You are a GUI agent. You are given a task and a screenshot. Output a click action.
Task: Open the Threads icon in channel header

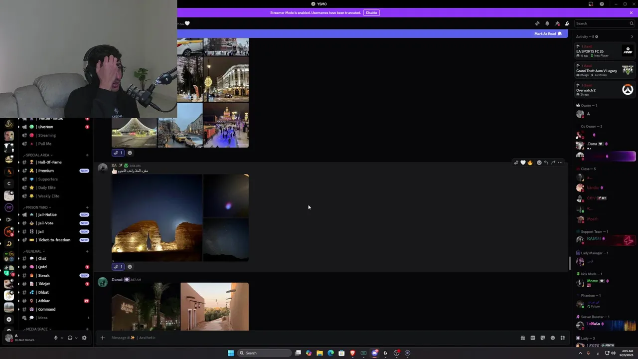(x=537, y=23)
